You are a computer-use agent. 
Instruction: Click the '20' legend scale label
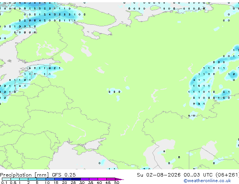pos(64,182)
